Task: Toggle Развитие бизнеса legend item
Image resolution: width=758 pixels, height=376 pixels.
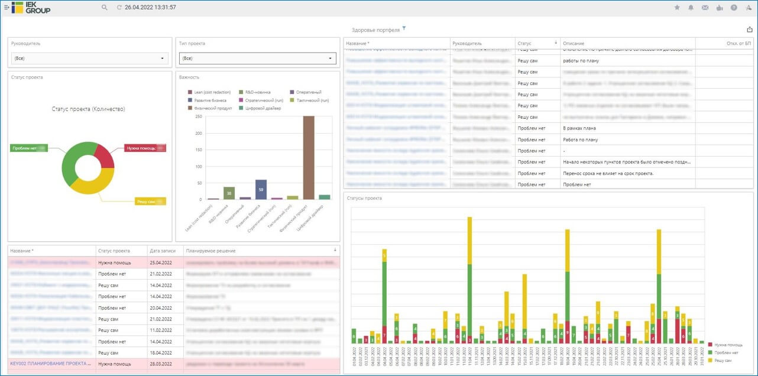Action: tap(208, 101)
